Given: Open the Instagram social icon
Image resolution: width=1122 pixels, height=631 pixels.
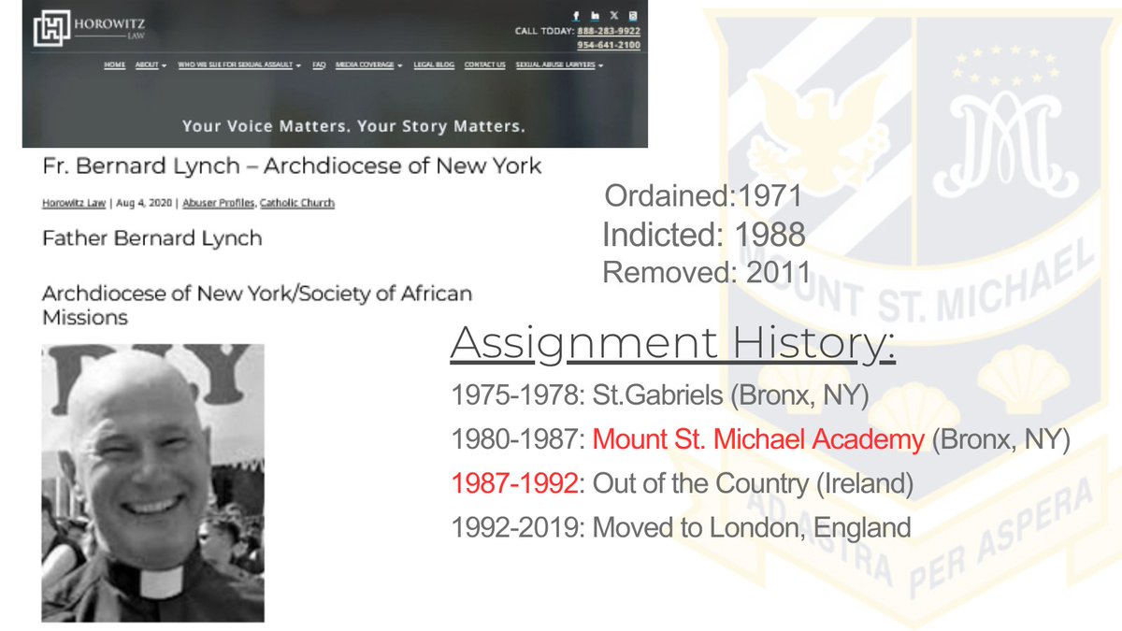Looking at the screenshot, I should click(x=633, y=16).
